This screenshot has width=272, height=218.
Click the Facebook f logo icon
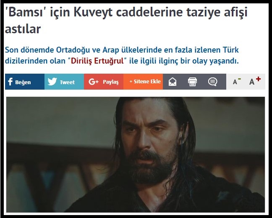pos(10,82)
